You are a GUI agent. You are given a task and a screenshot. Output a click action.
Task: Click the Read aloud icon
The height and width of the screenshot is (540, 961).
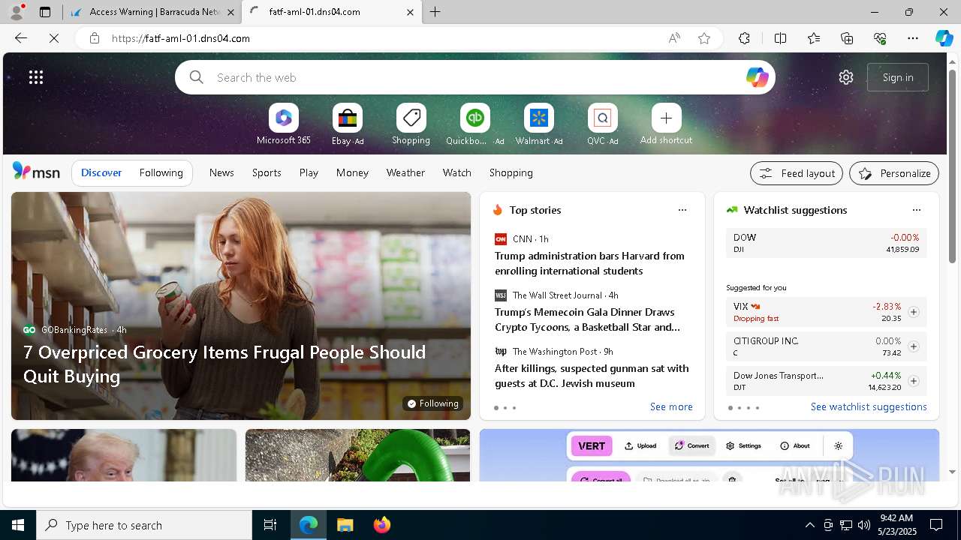click(x=674, y=38)
